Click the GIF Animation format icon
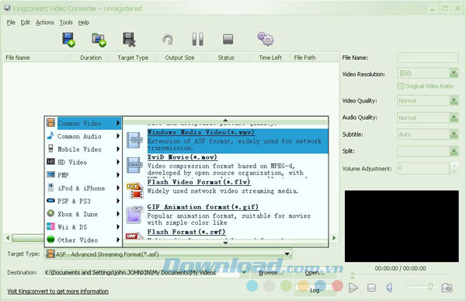 [135, 215]
